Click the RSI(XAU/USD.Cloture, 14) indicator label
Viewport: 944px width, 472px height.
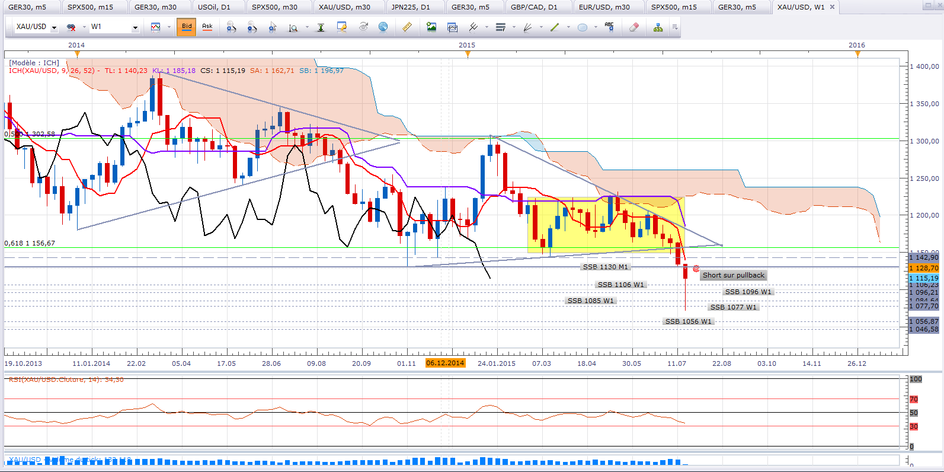66,379
